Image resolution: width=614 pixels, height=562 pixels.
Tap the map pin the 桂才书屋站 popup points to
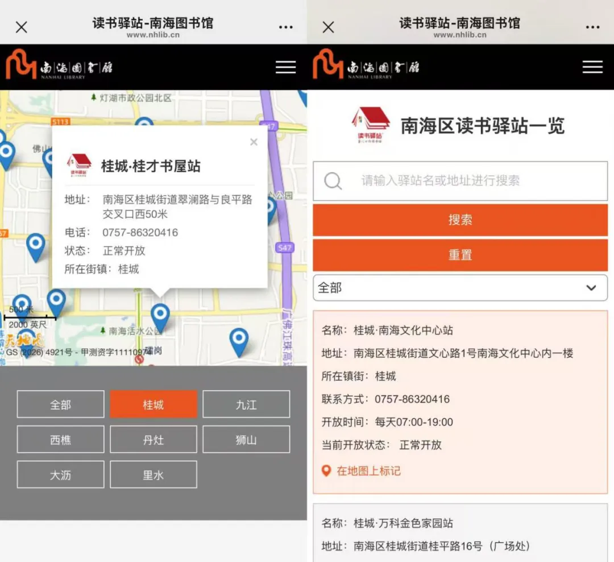click(160, 317)
